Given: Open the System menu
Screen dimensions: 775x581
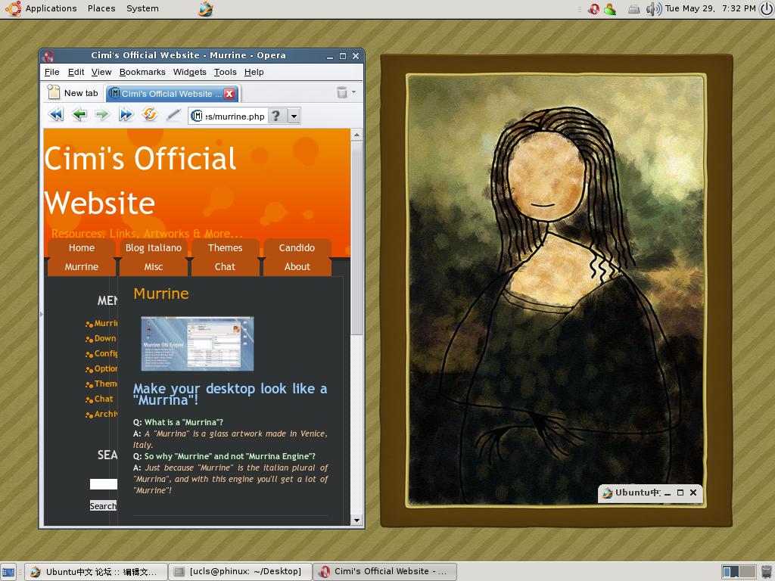Looking at the screenshot, I should tap(142, 8).
